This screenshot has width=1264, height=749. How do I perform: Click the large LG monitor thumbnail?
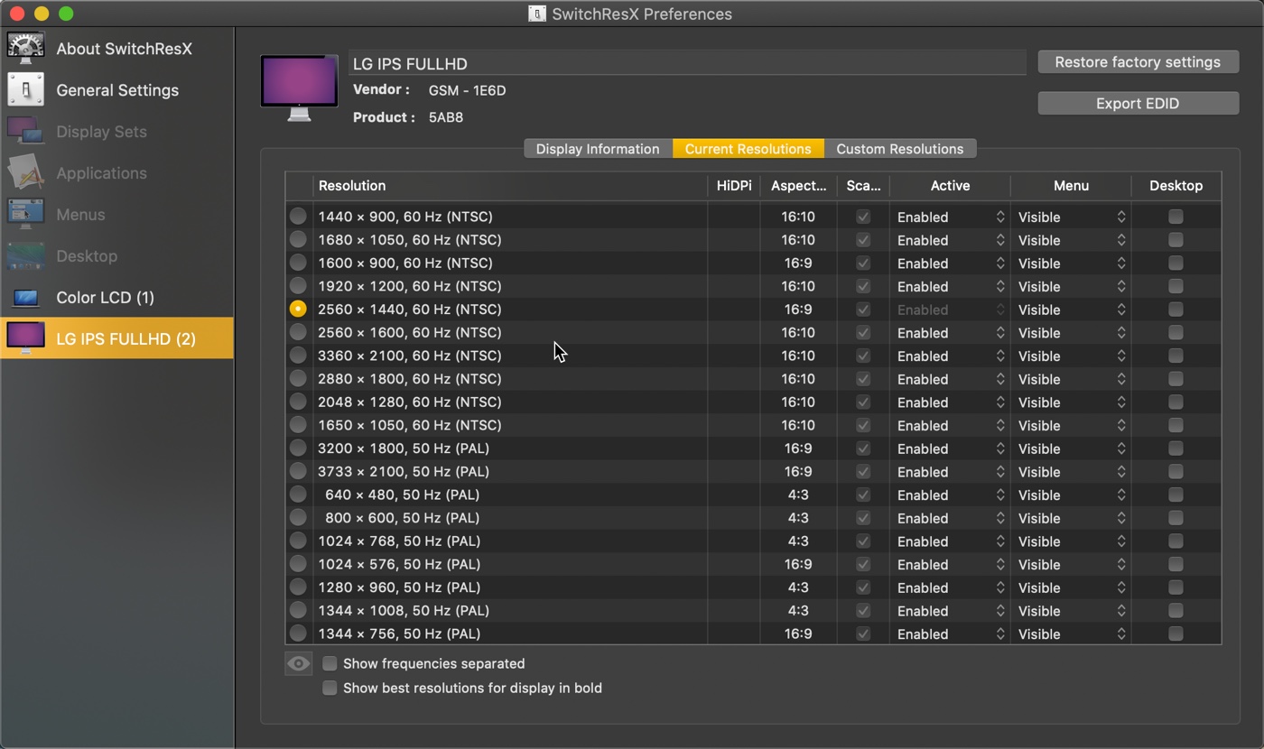[x=300, y=88]
